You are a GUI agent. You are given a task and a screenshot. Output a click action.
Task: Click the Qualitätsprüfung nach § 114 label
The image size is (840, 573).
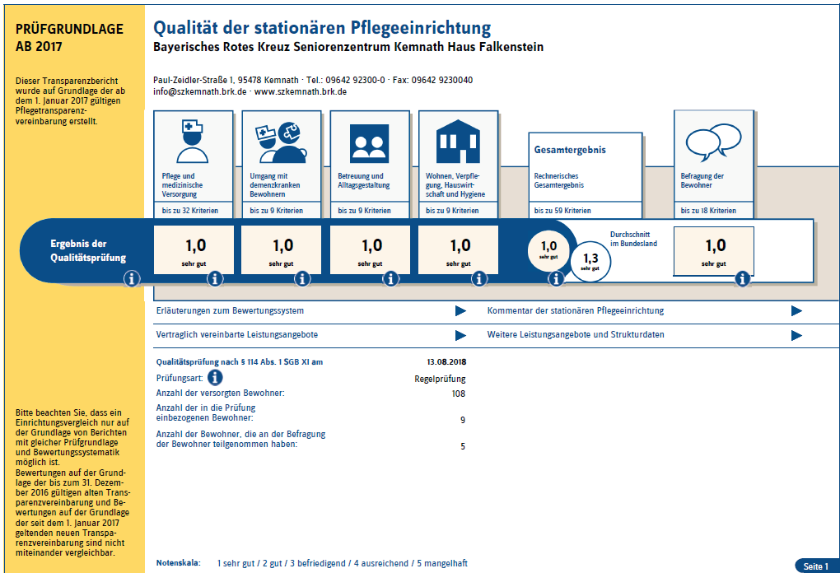240,362
